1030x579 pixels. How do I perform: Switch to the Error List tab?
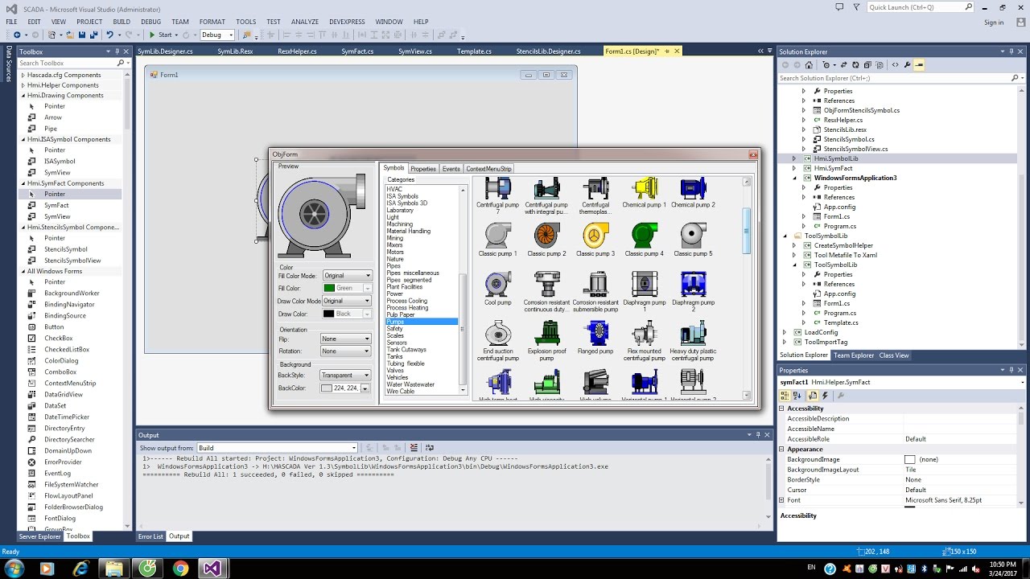[x=150, y=536]
